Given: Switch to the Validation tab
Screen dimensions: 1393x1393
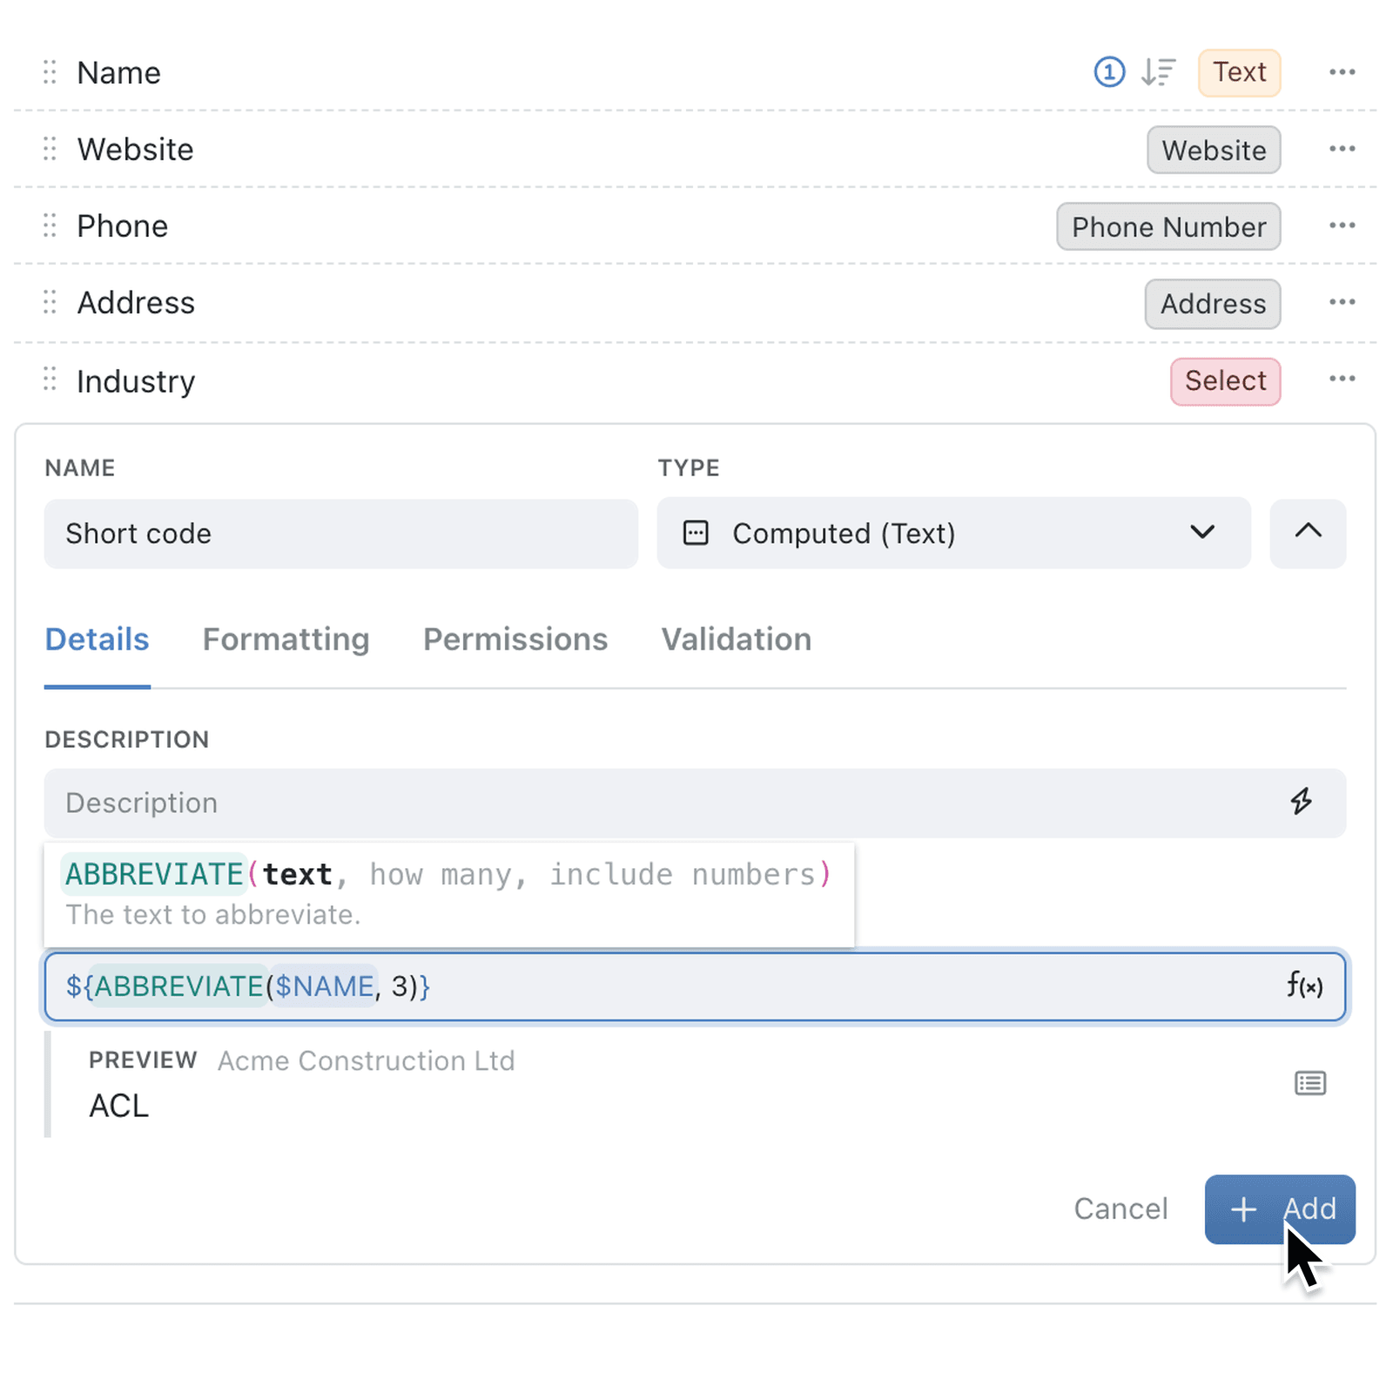Looking at the screenshot, I should 737,640.
